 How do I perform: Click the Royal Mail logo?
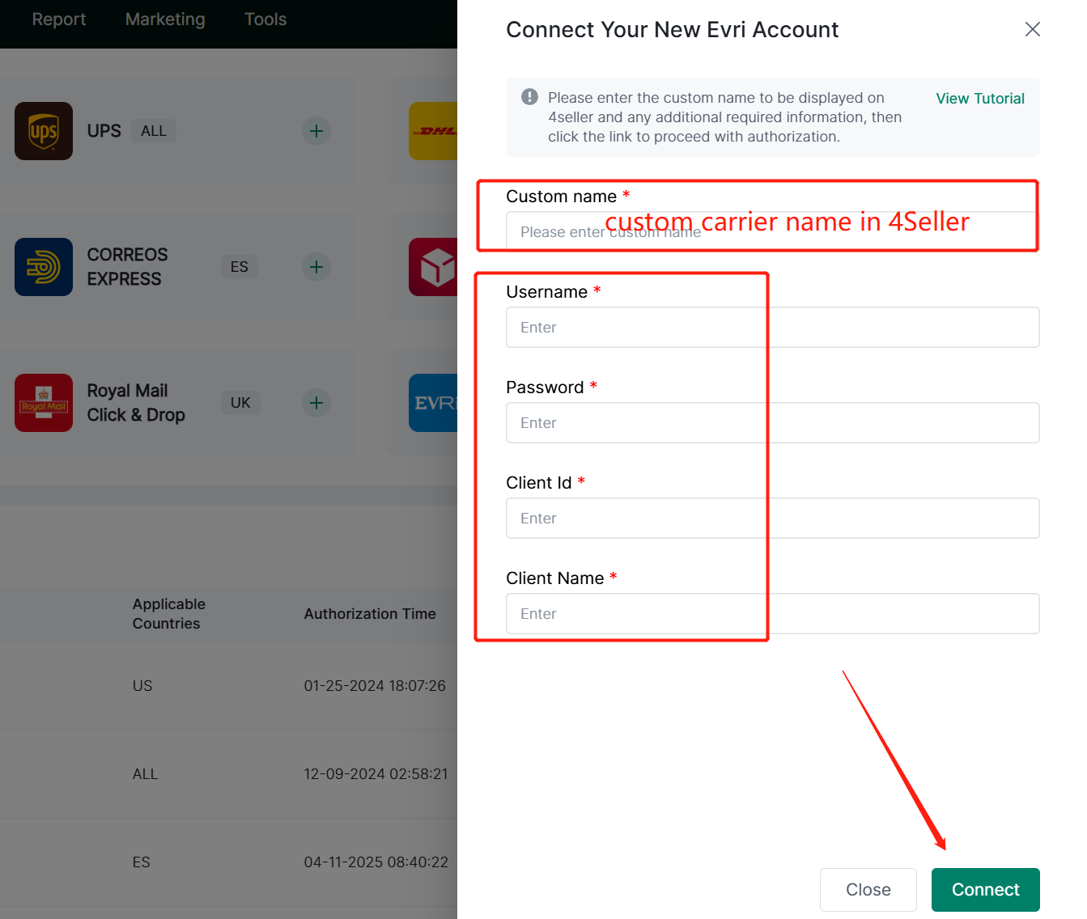click(x=44, y=403)
